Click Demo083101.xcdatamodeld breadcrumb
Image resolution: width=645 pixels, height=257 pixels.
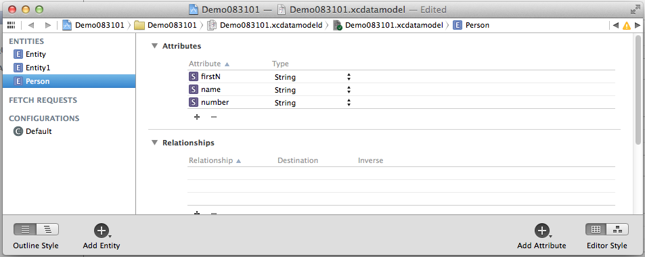[265, 25]
